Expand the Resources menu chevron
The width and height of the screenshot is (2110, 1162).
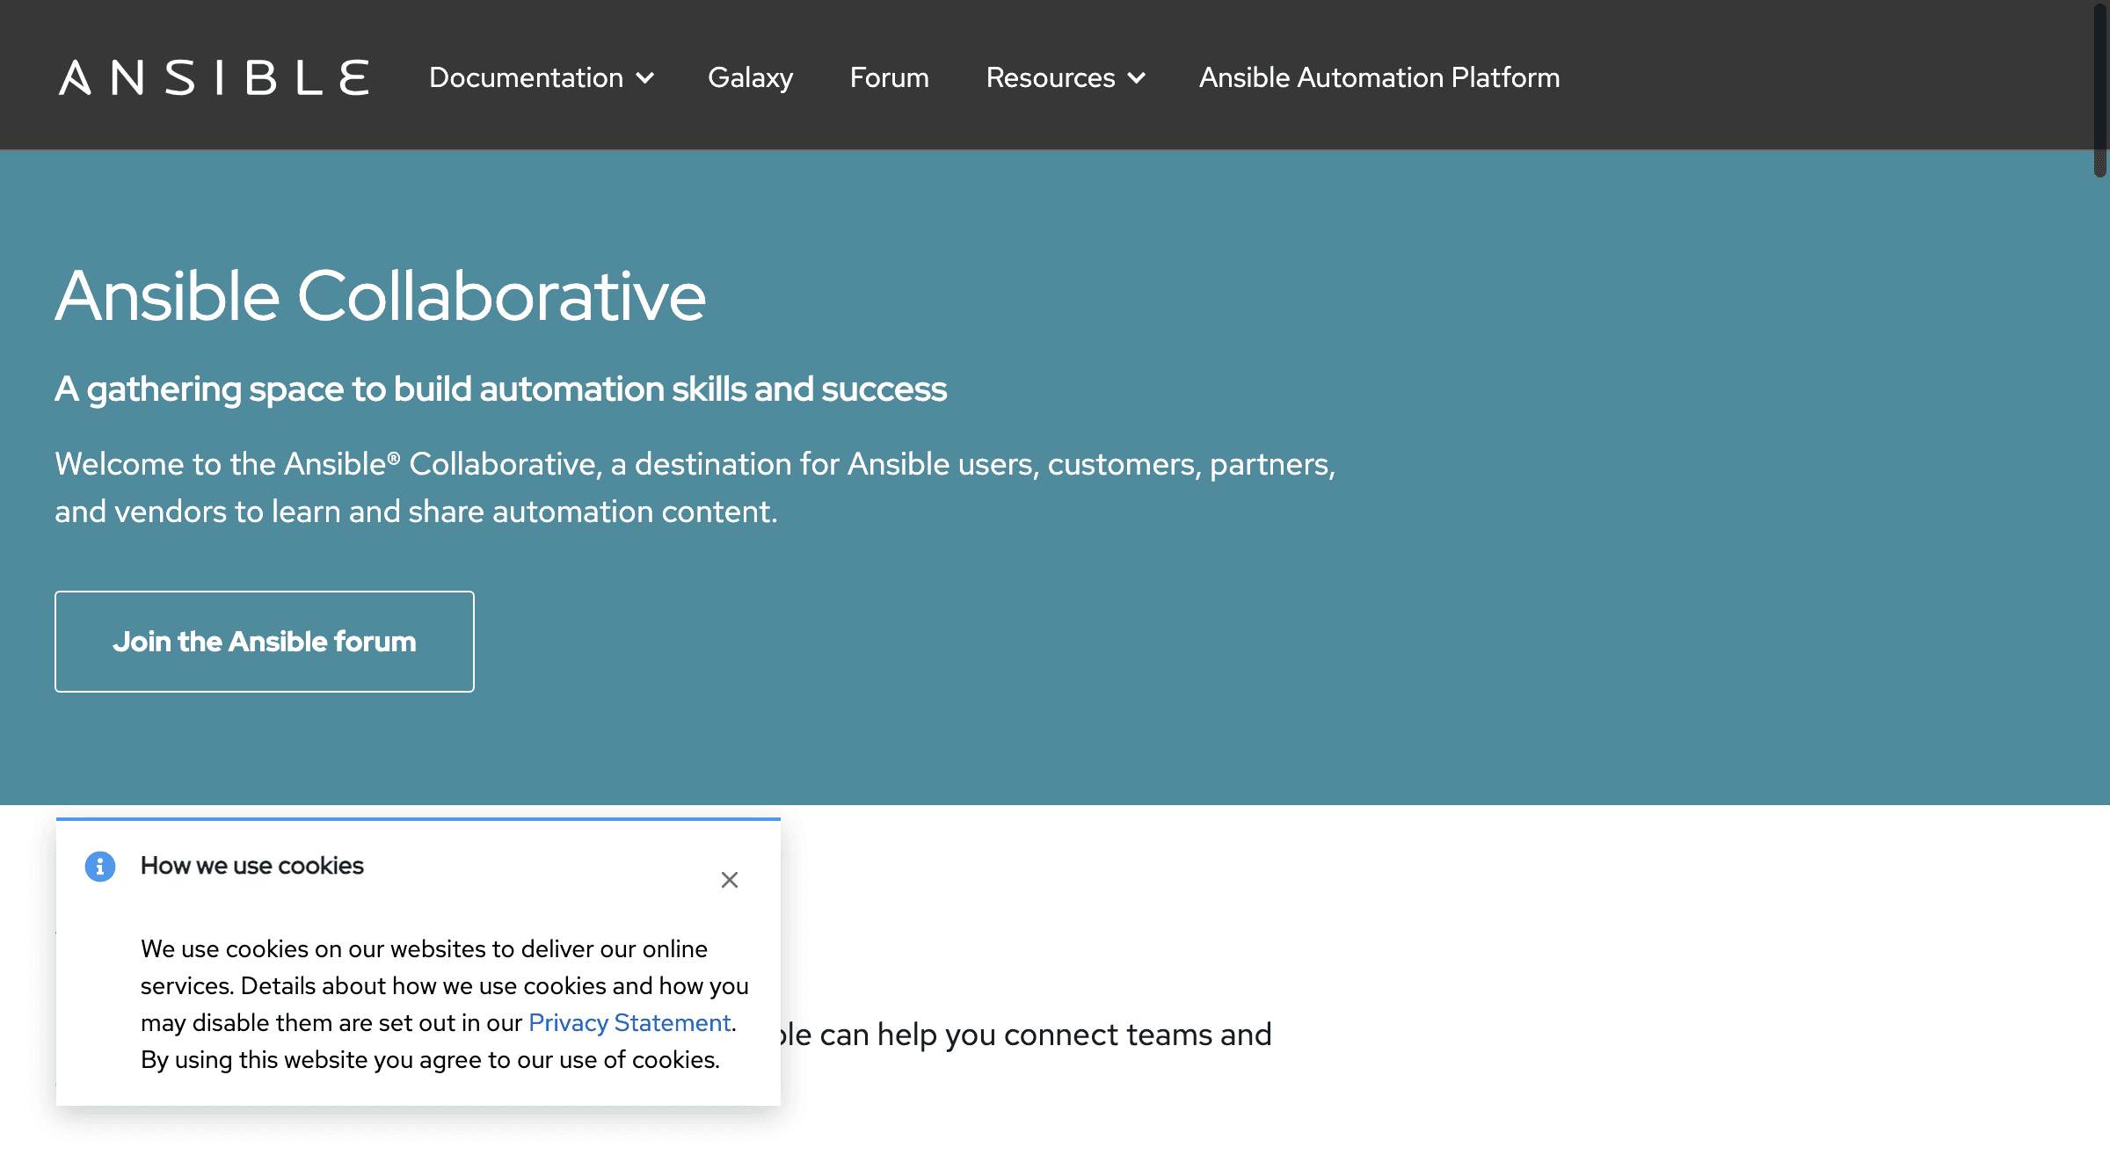[1137, 78]
